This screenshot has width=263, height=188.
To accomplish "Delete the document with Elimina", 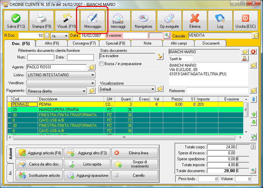I will [x=195, y=20].
